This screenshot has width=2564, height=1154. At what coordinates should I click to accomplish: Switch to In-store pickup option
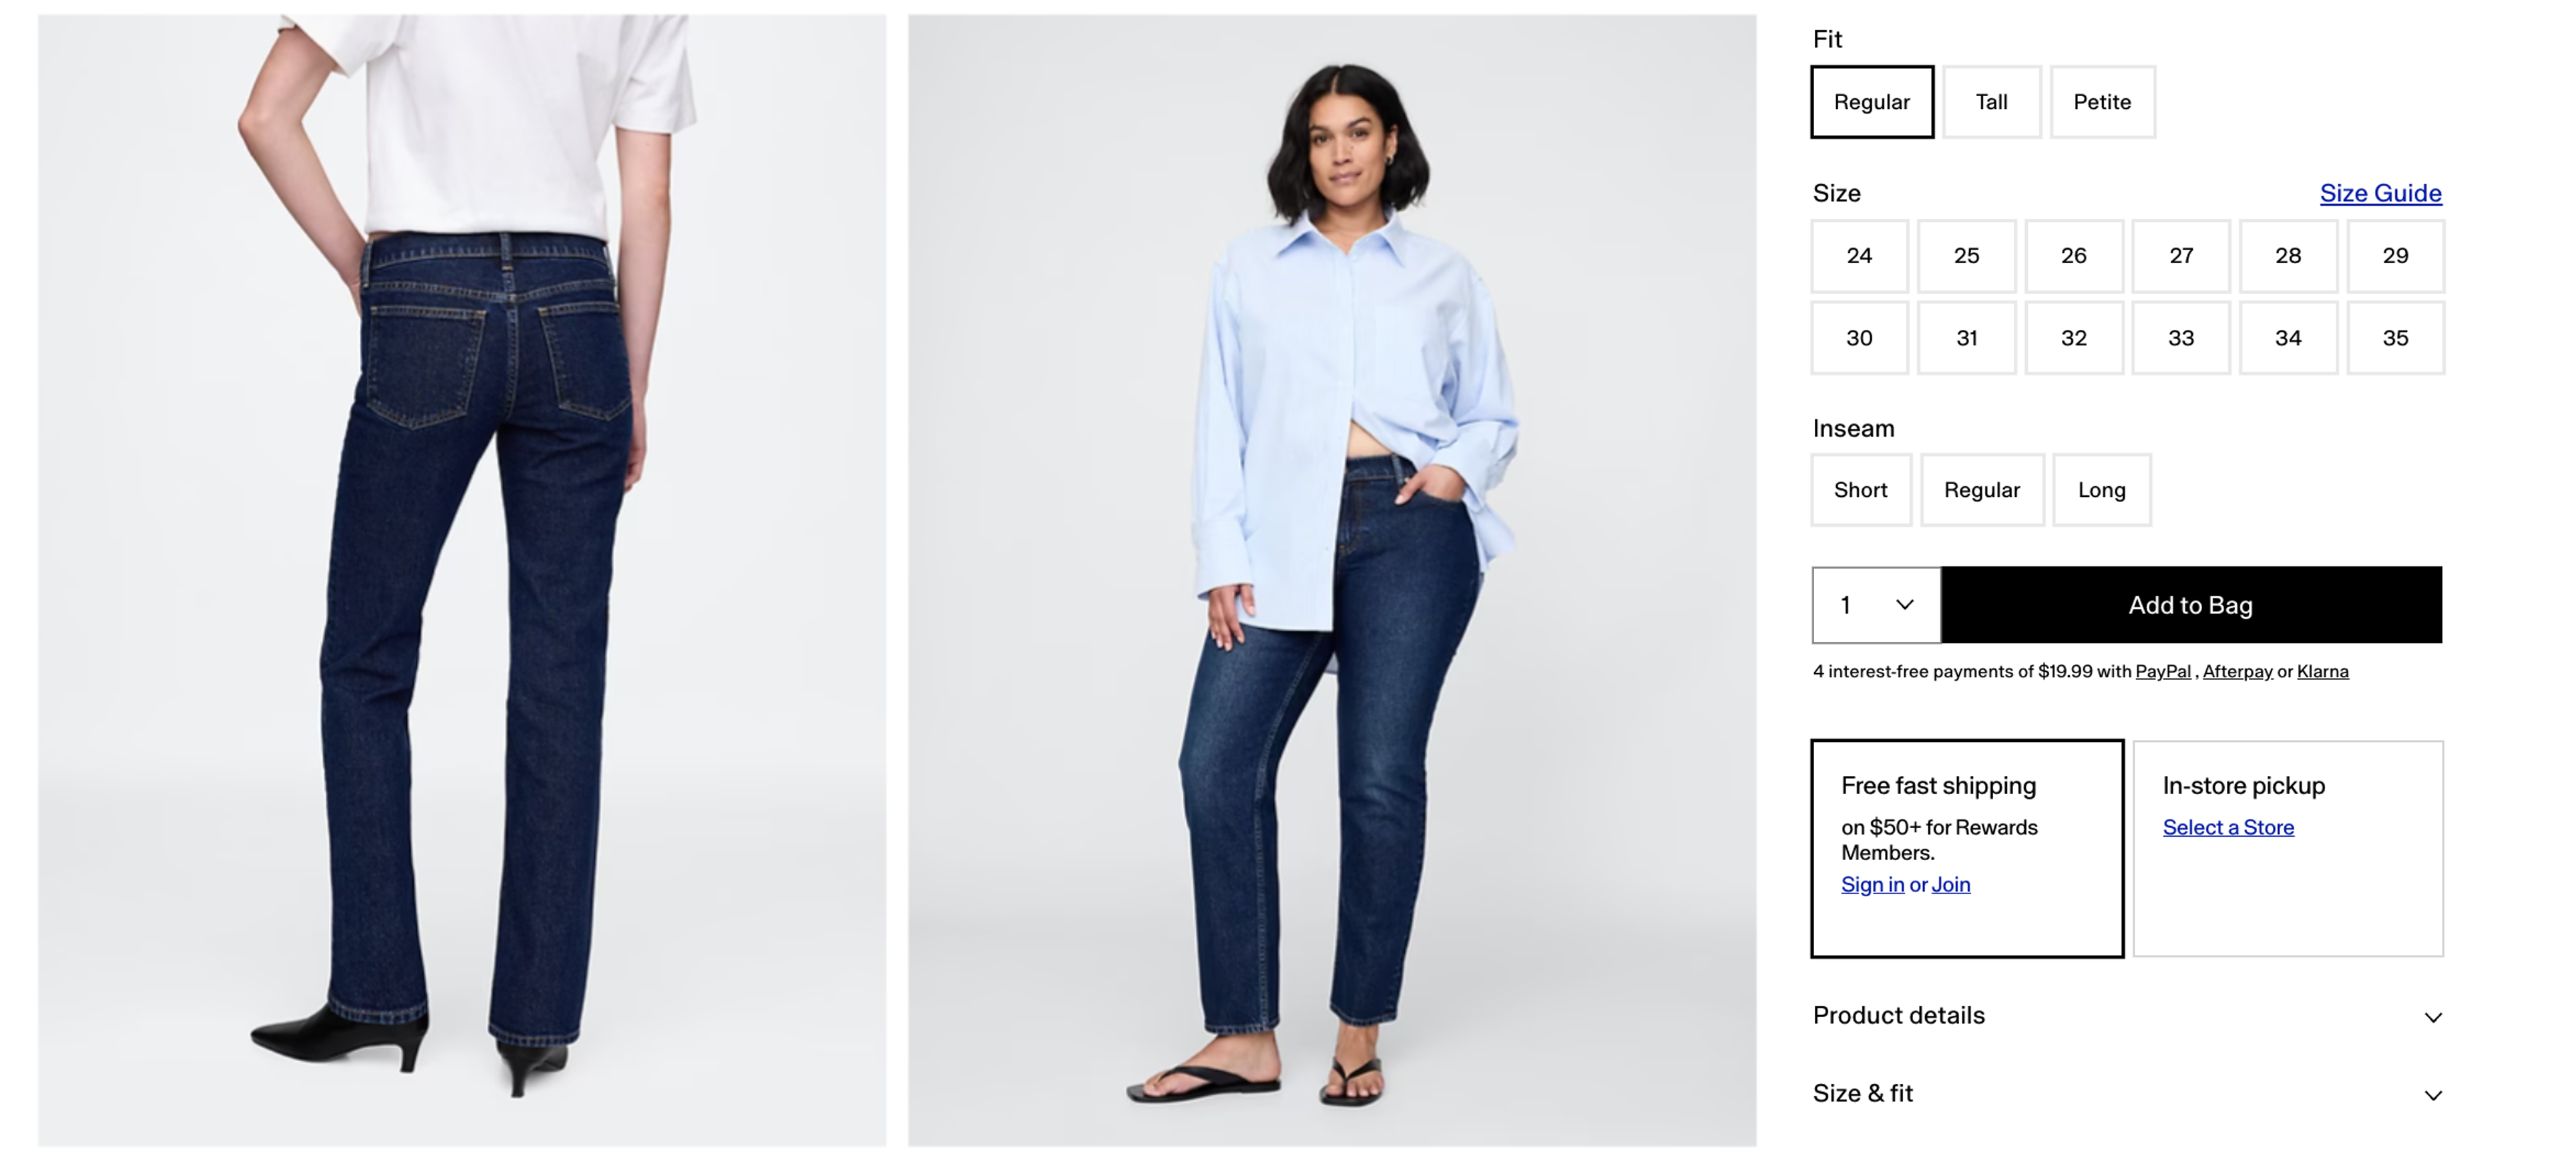coord(2288,848)
